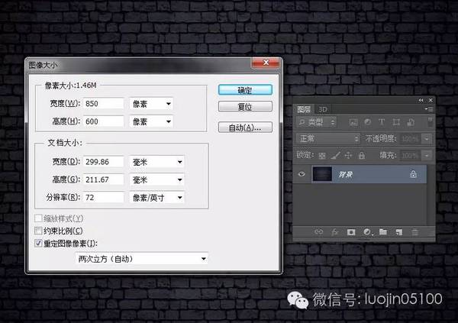
Task: Enable the 约束比例(C) checkbox
Action: (x=38, y=231)
